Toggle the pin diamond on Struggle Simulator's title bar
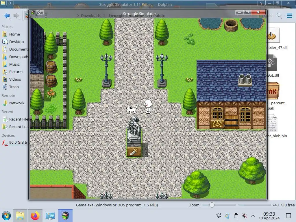Screen dimensions: 296x222 click(x=40, y=12)
